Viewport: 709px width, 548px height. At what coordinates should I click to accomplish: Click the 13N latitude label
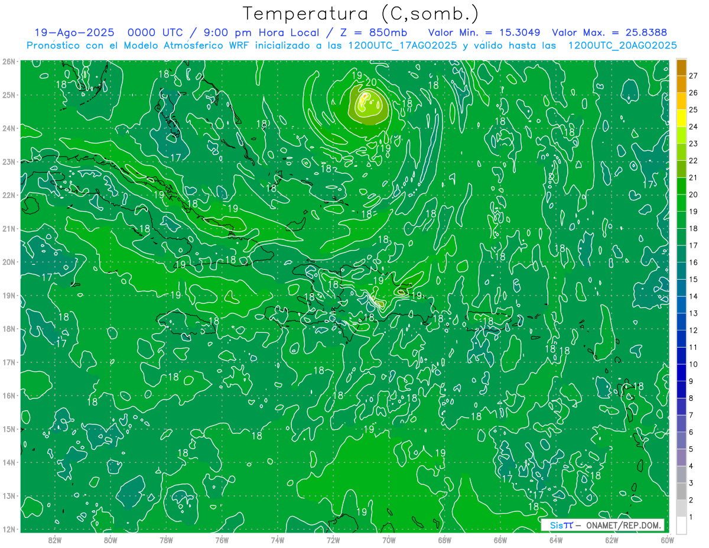tap(9, 496)
